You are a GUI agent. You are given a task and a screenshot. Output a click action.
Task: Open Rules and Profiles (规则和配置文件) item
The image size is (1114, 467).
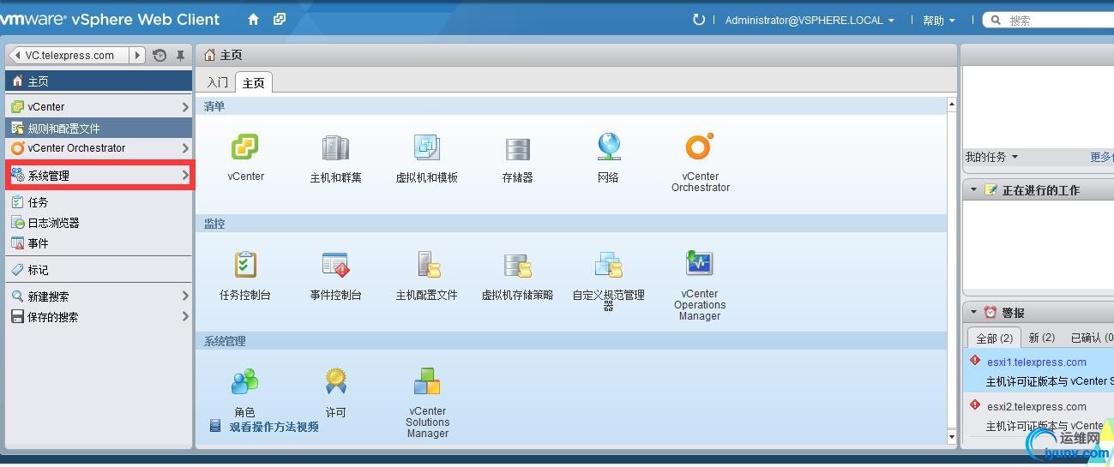(x=99, y=128)
